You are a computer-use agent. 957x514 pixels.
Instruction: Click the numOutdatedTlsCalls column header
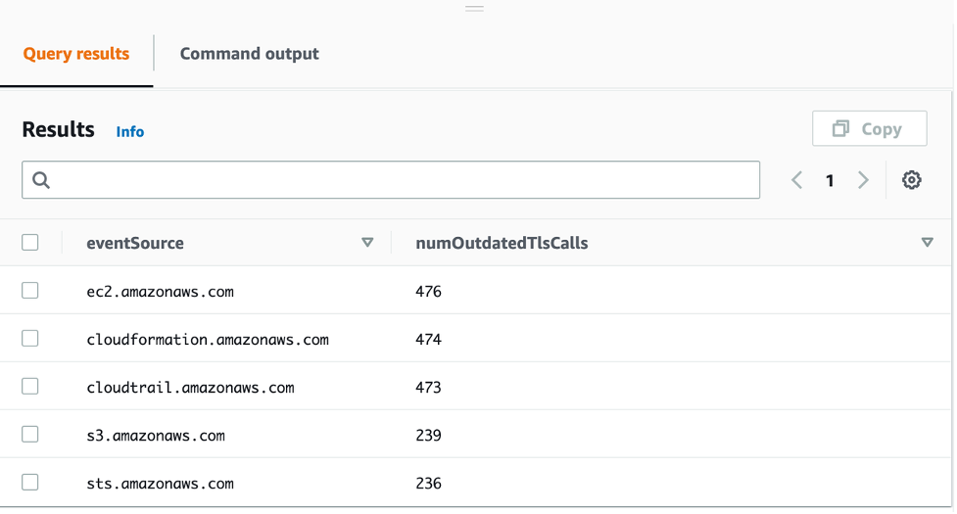pyautogui.click(x=502, y=243)
